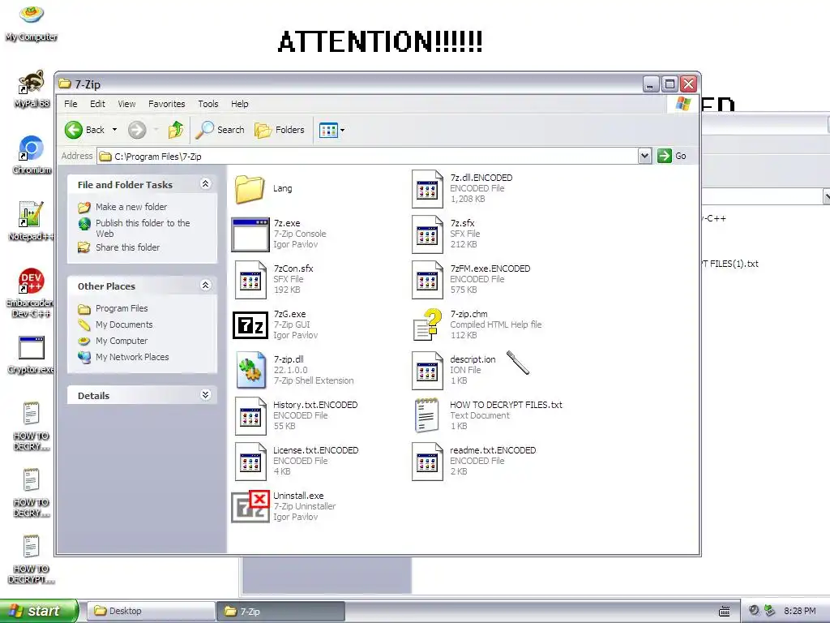Go to My Network Places link
Viewport: 830px width, 623px height.
click(132, 357)
